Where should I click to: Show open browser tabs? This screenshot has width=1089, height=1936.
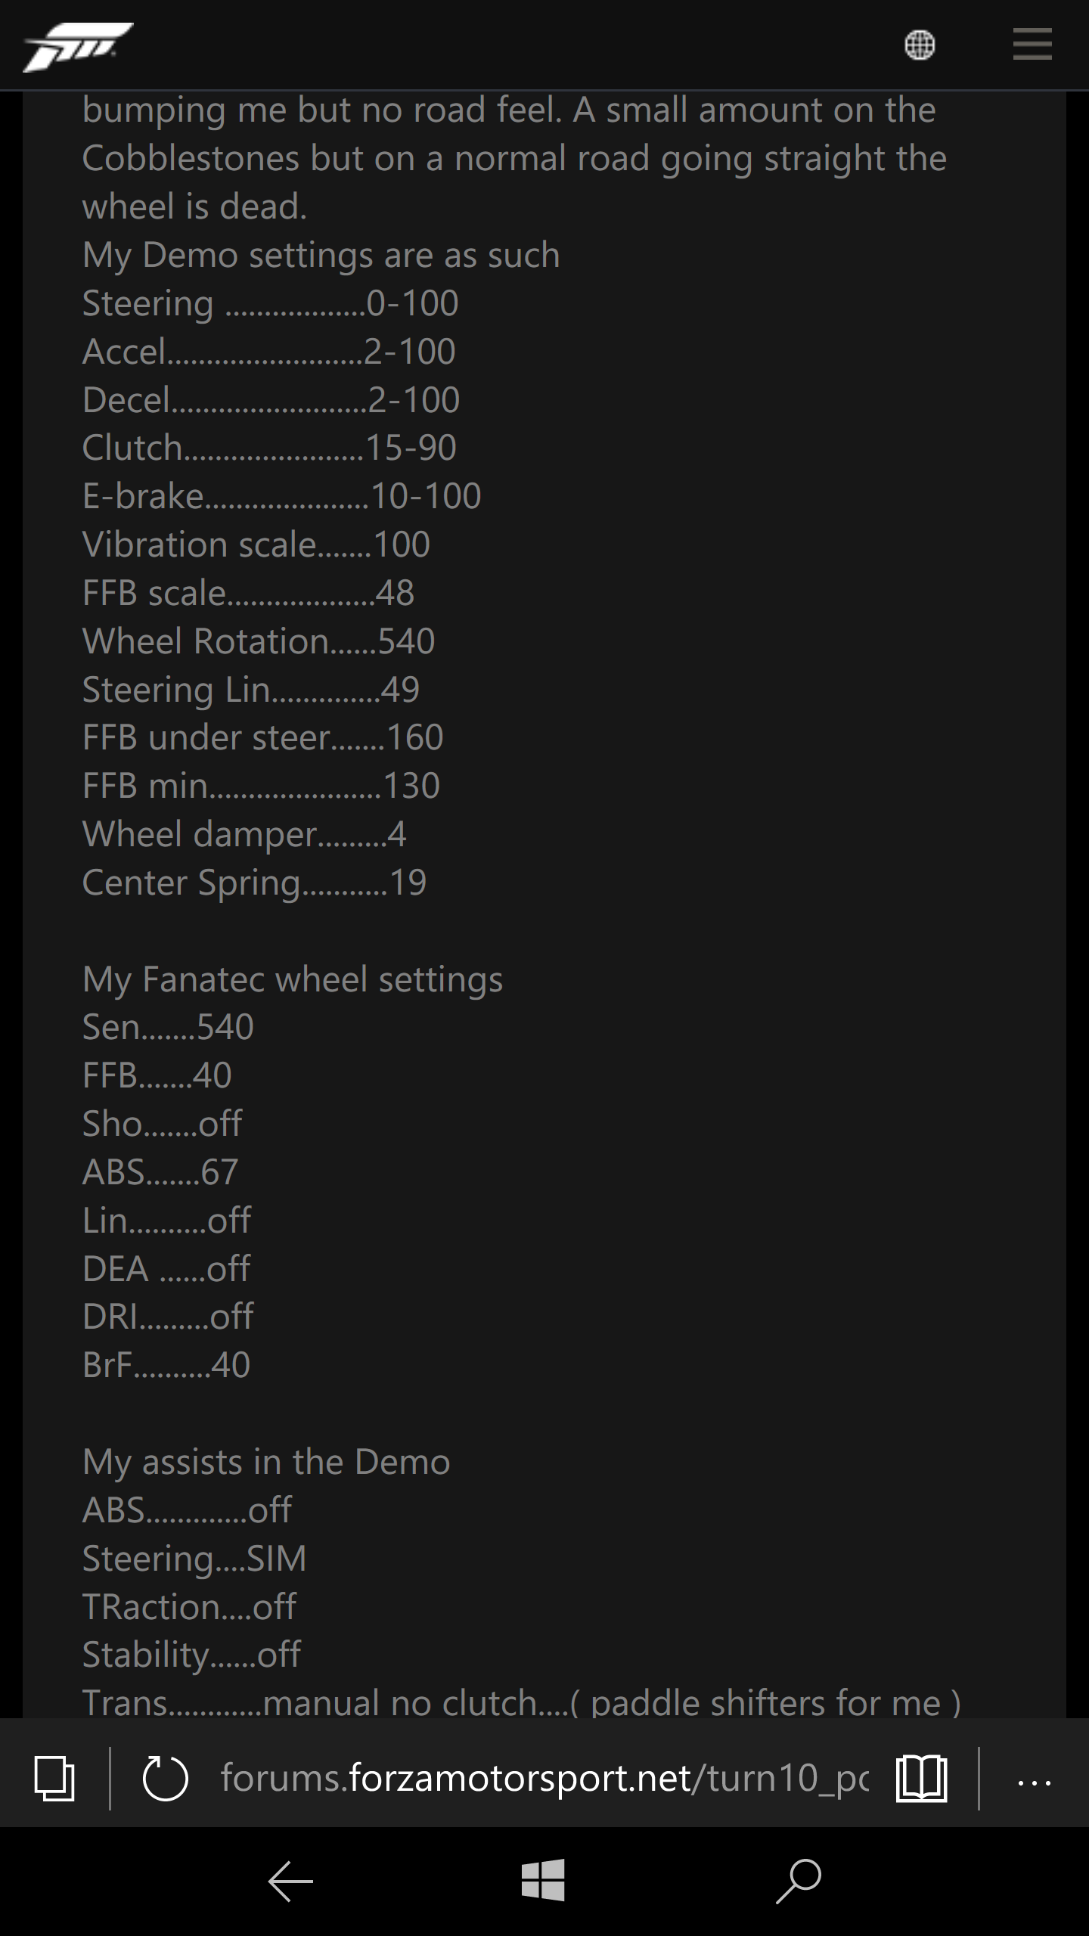[54, 1778]
